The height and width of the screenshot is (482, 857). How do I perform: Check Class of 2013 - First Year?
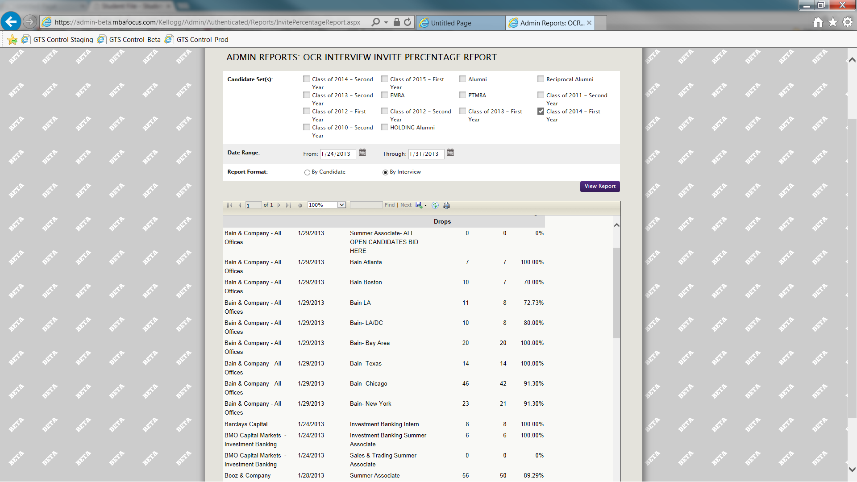click(x=462, y=111)
